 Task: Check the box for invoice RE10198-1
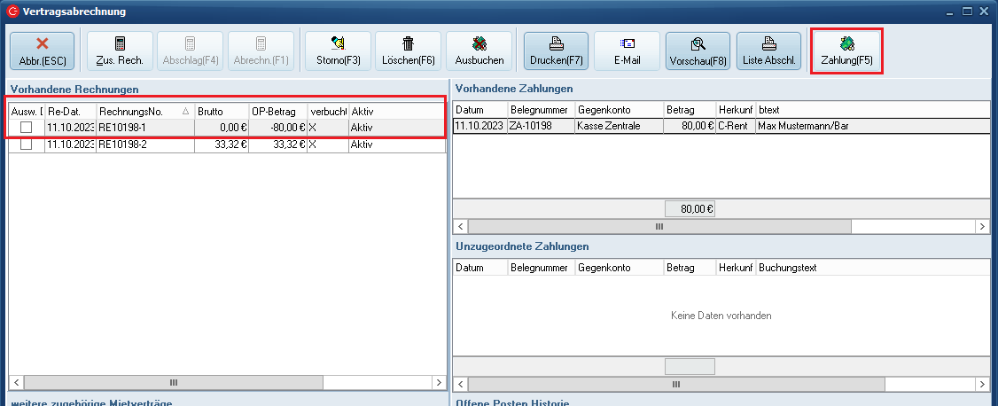(x=27, y=128)
